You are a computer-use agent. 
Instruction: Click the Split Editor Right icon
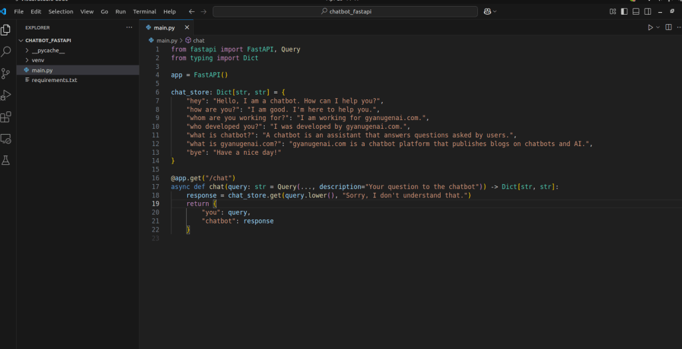(x=668, y=27)
